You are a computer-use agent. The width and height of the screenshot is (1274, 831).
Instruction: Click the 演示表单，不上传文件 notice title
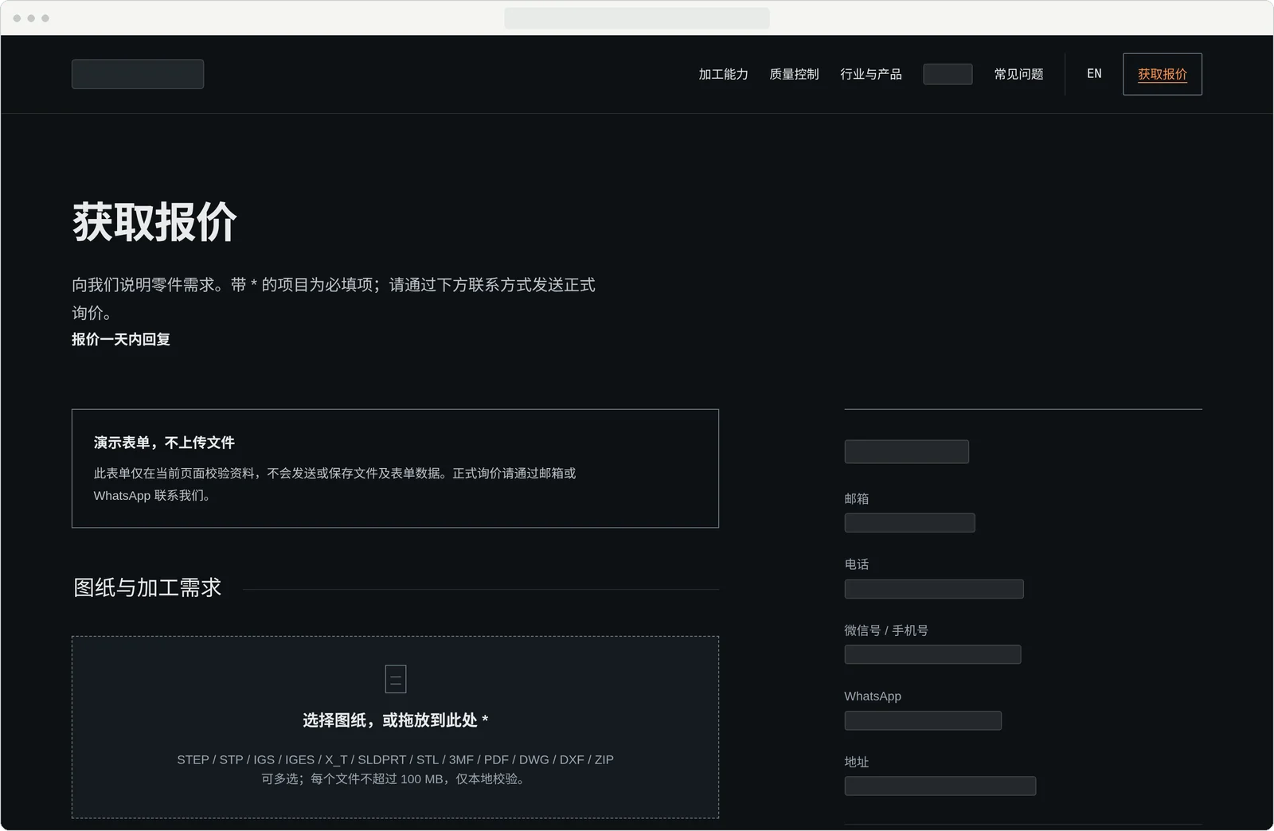point(164,443)
